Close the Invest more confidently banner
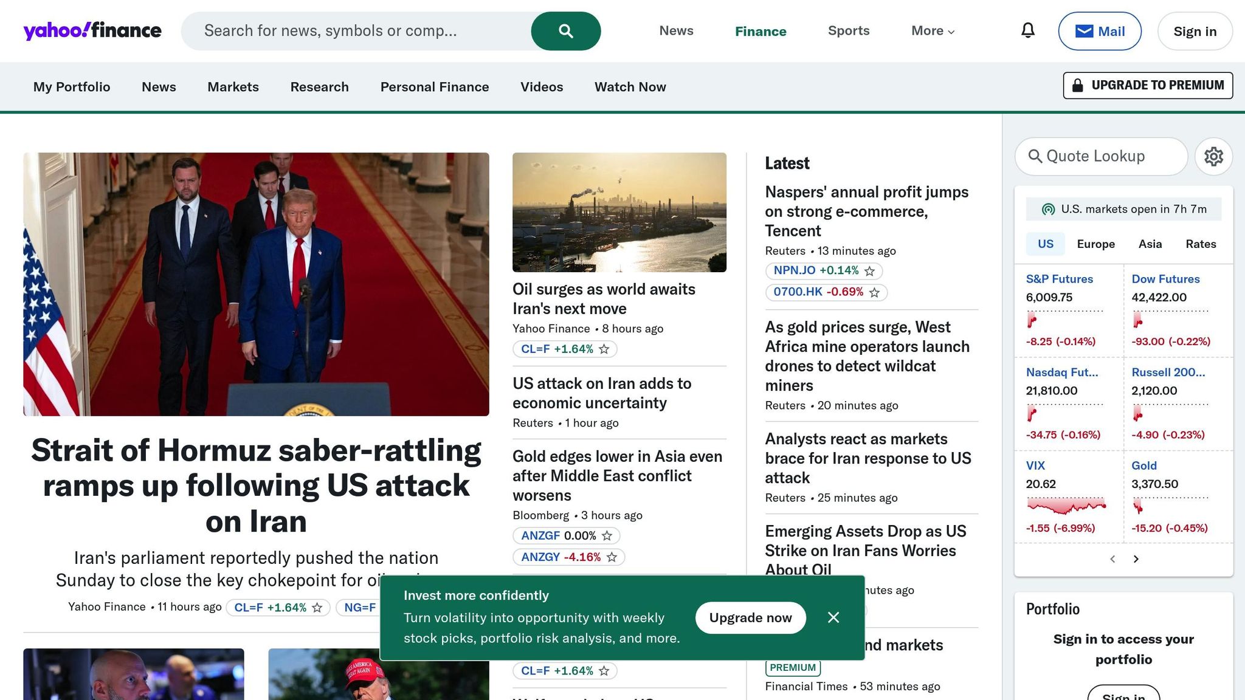1245x700 pixels. 833,617
